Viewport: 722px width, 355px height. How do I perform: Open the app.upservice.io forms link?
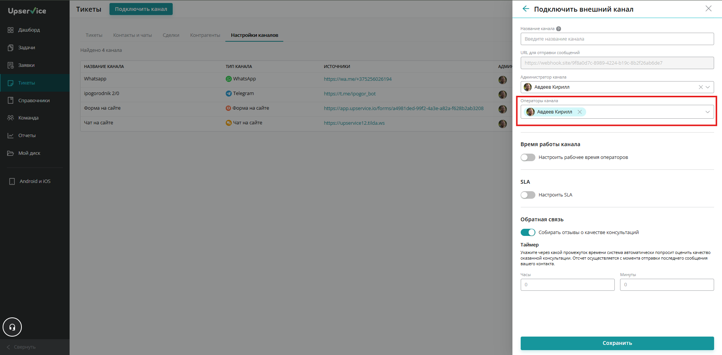(404, 109)
